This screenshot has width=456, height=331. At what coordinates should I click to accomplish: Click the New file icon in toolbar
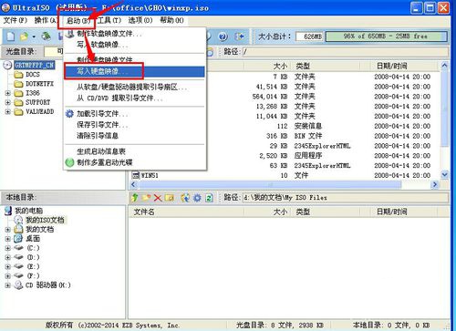[11, 36]
